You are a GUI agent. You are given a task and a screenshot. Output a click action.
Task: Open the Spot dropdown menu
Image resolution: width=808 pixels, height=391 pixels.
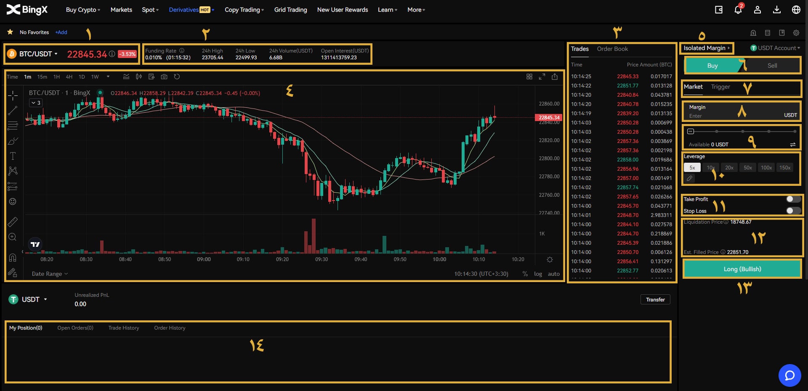pyautogui.click(x=150, y=10)
